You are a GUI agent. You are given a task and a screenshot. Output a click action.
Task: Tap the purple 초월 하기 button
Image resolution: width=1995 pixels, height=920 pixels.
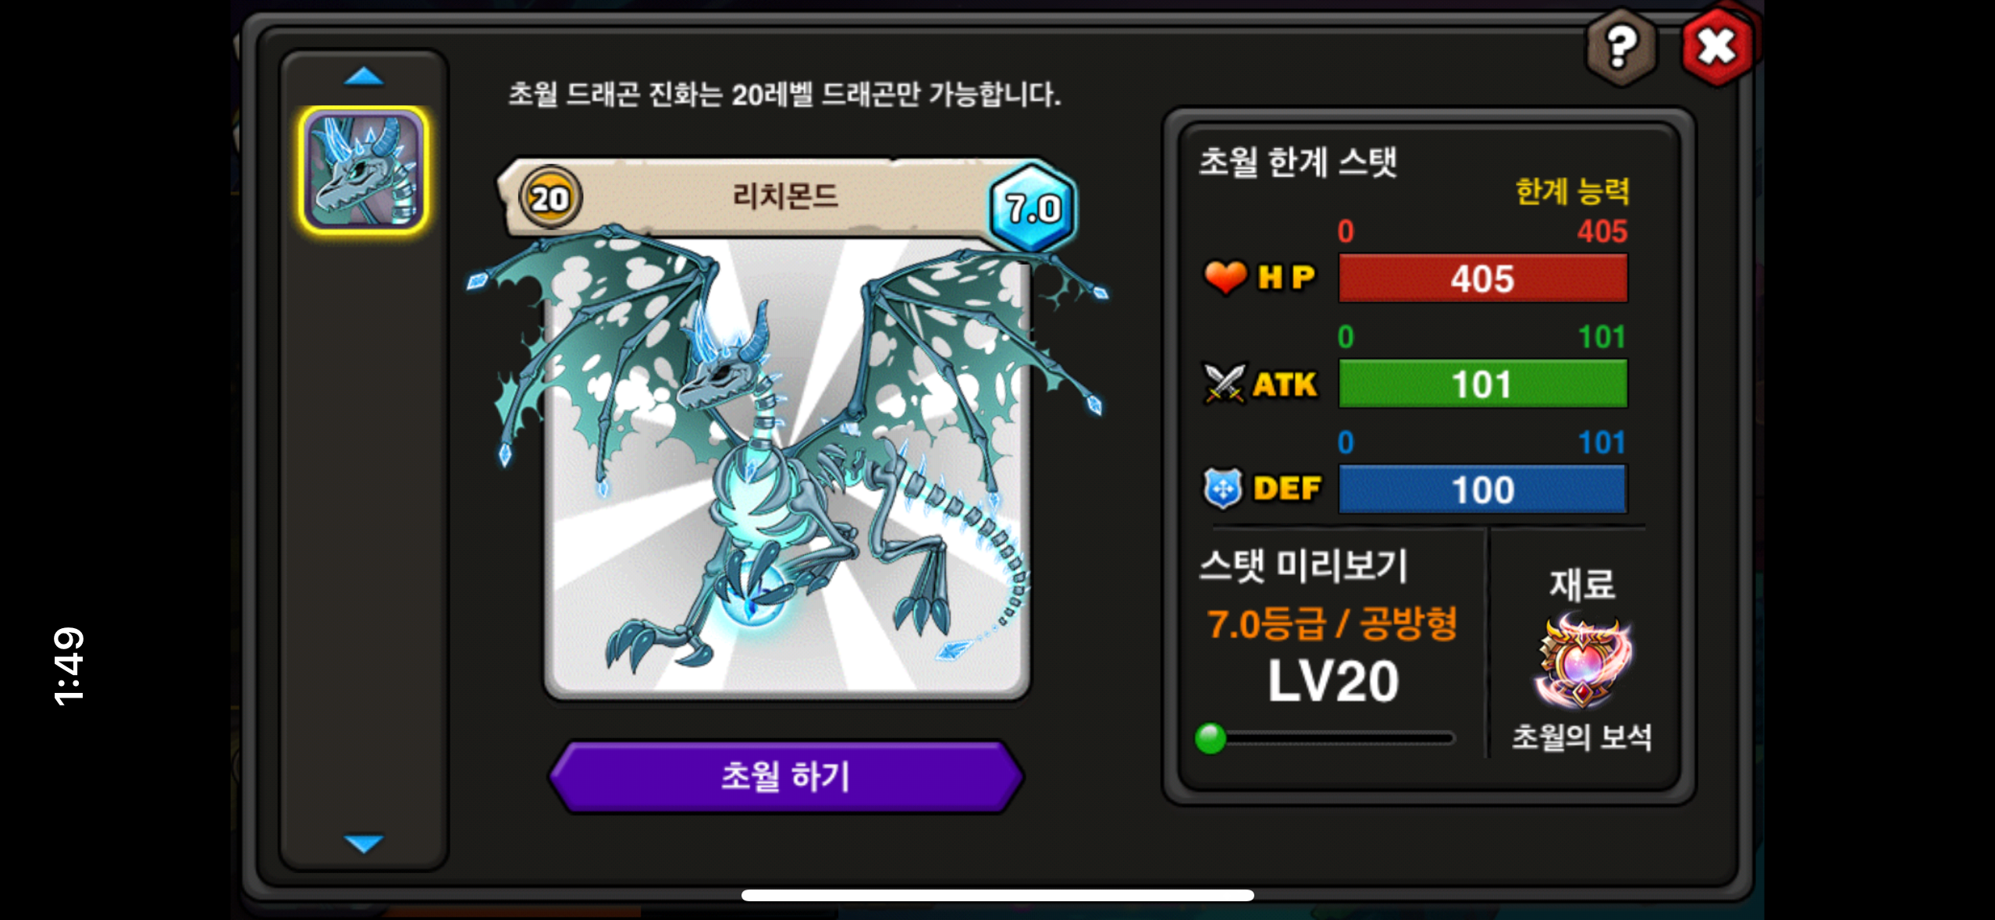[x=786, y=776]
